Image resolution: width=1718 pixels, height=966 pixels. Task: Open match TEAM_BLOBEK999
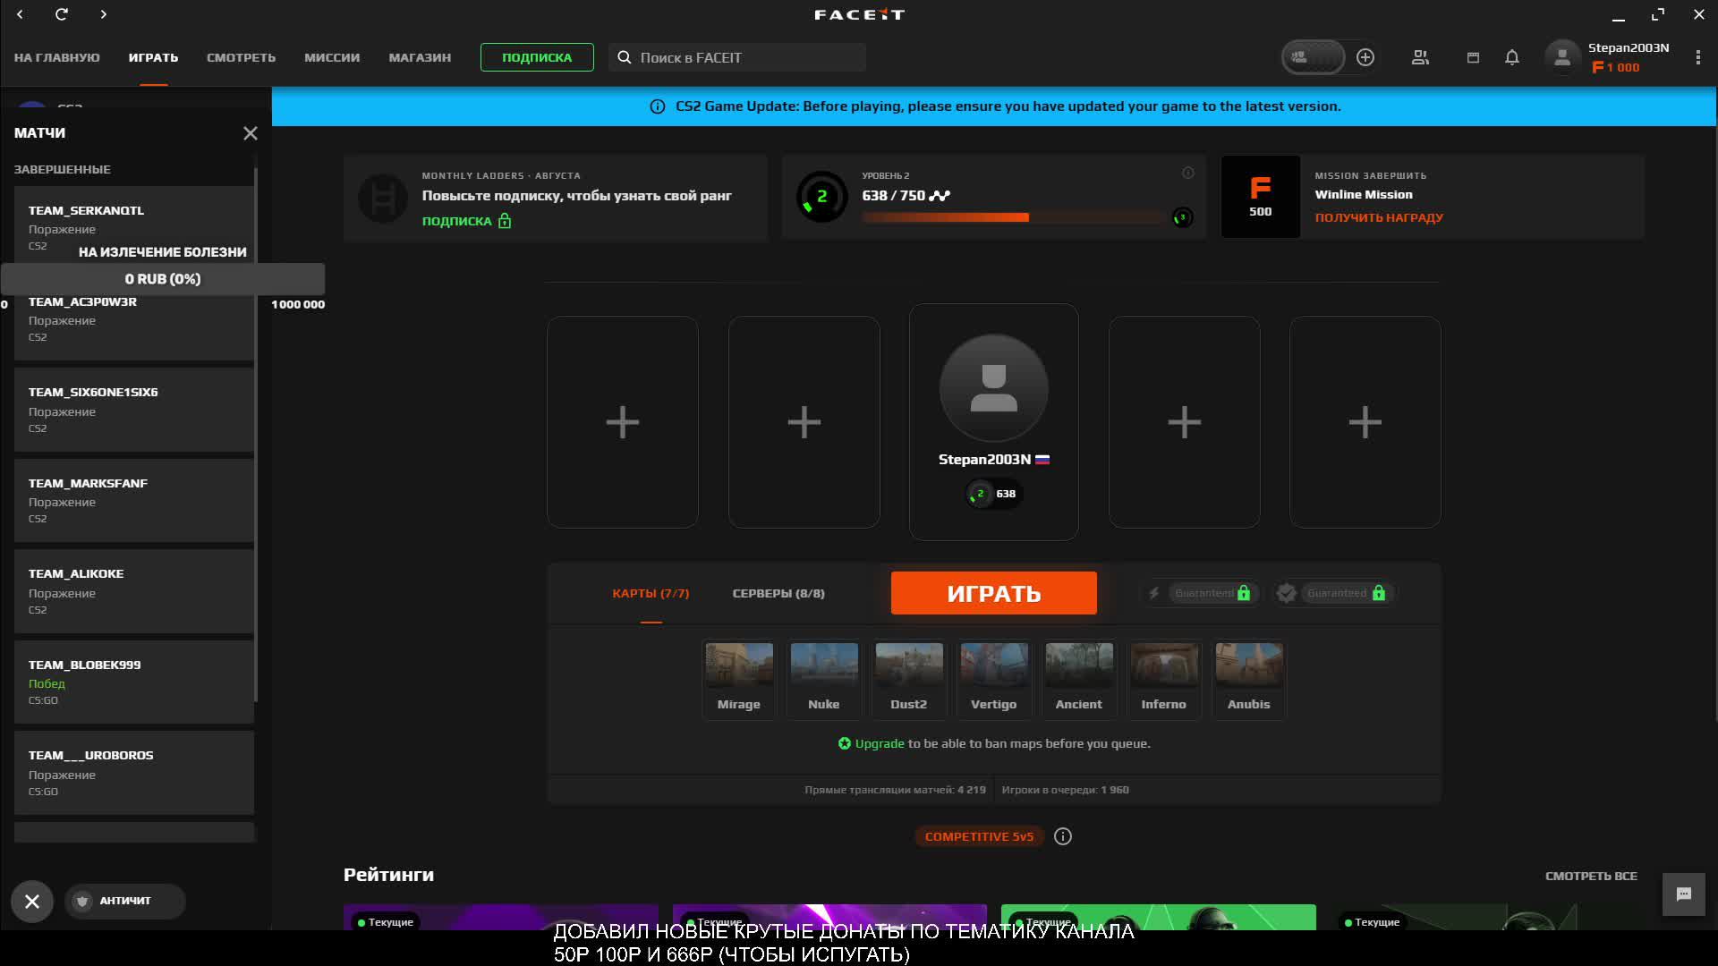click(x=134, y=682)
